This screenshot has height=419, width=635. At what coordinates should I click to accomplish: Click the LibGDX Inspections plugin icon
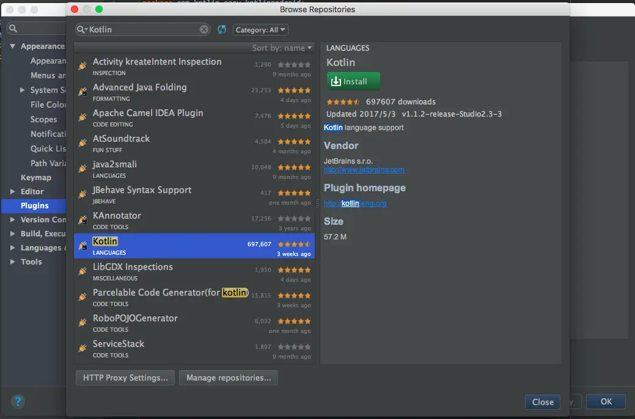coord(83,271)
